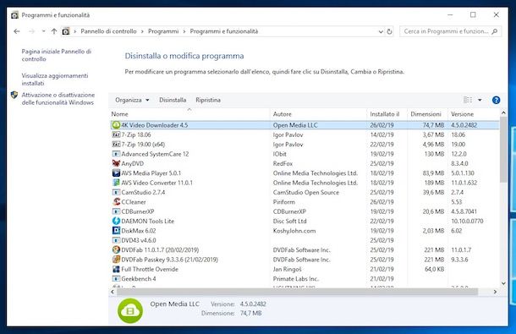Click the DVDFab 11.0.1.7 icon
Screen dimensions: 516x334
click(116, 249)
